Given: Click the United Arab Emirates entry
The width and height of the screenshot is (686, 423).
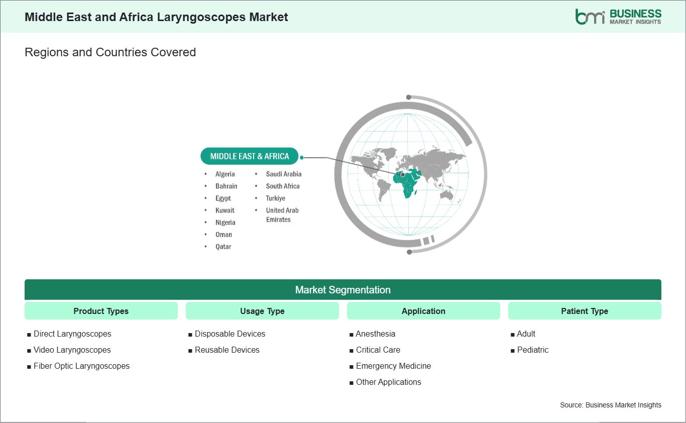Looking at the screenshot, I should [282, 215].
